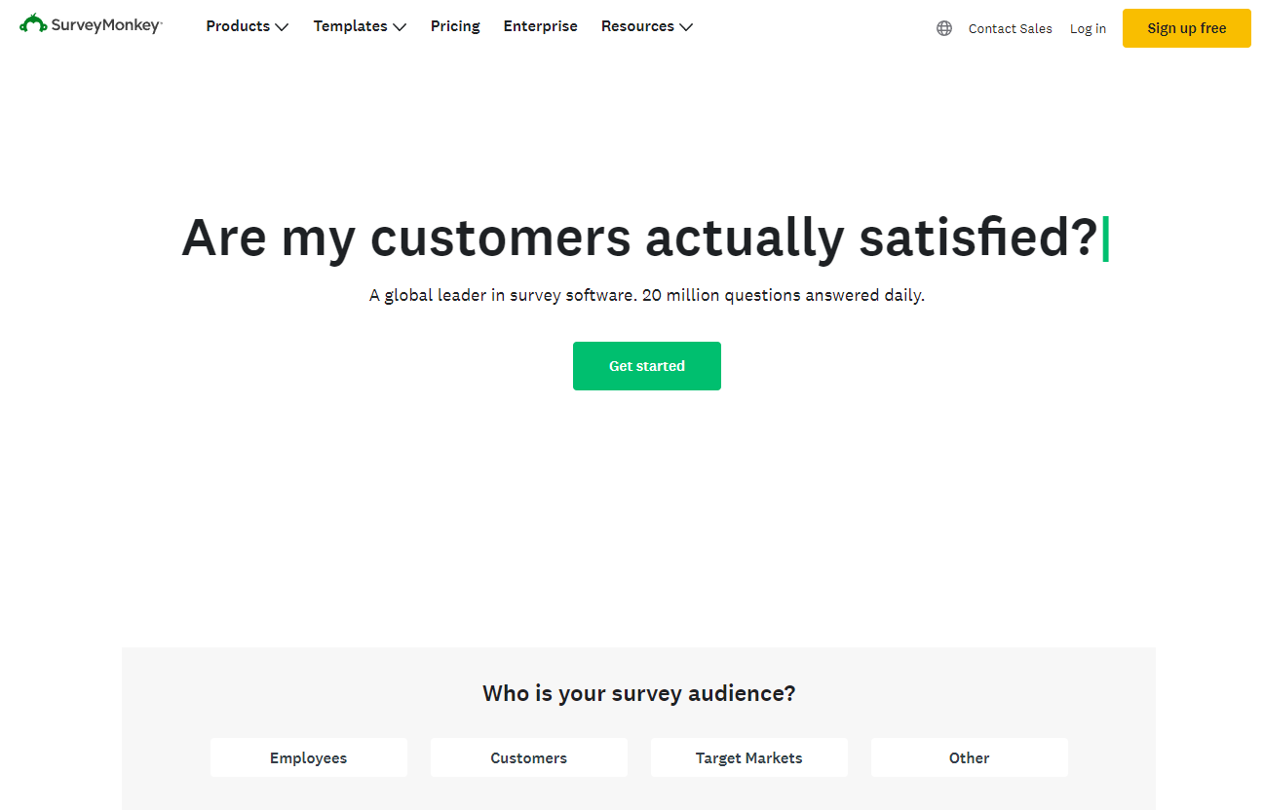Expand the Products dropdown menu

pos(247,26)
